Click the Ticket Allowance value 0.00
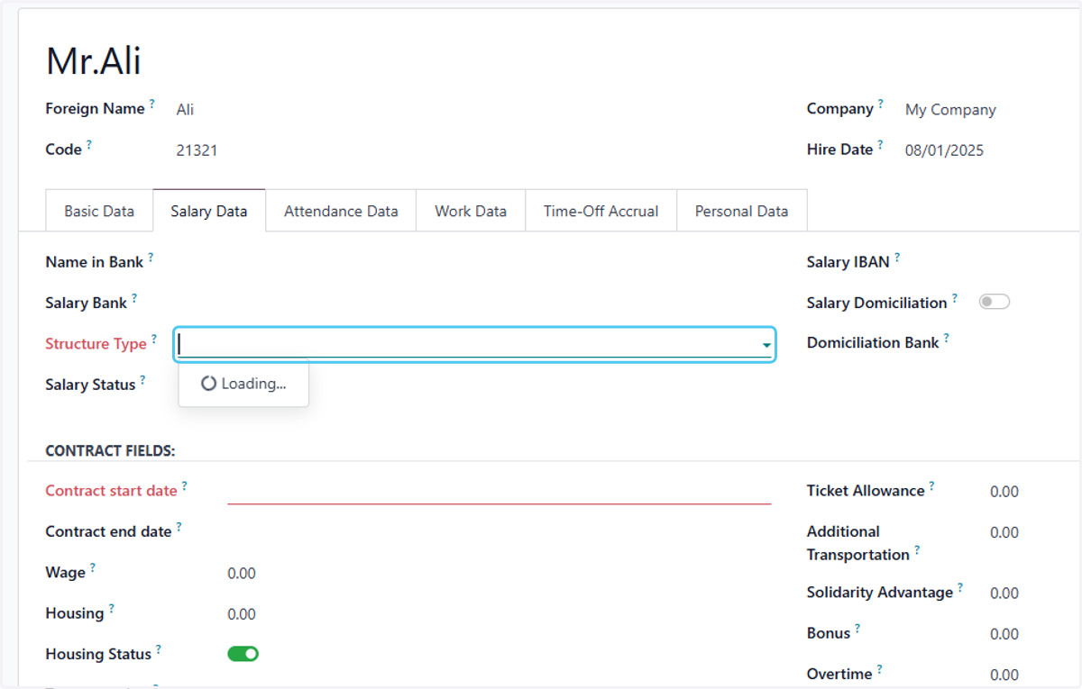The width and height of the screenshot is (1082, 689). pyautogui.click(x=1004, y=492)
